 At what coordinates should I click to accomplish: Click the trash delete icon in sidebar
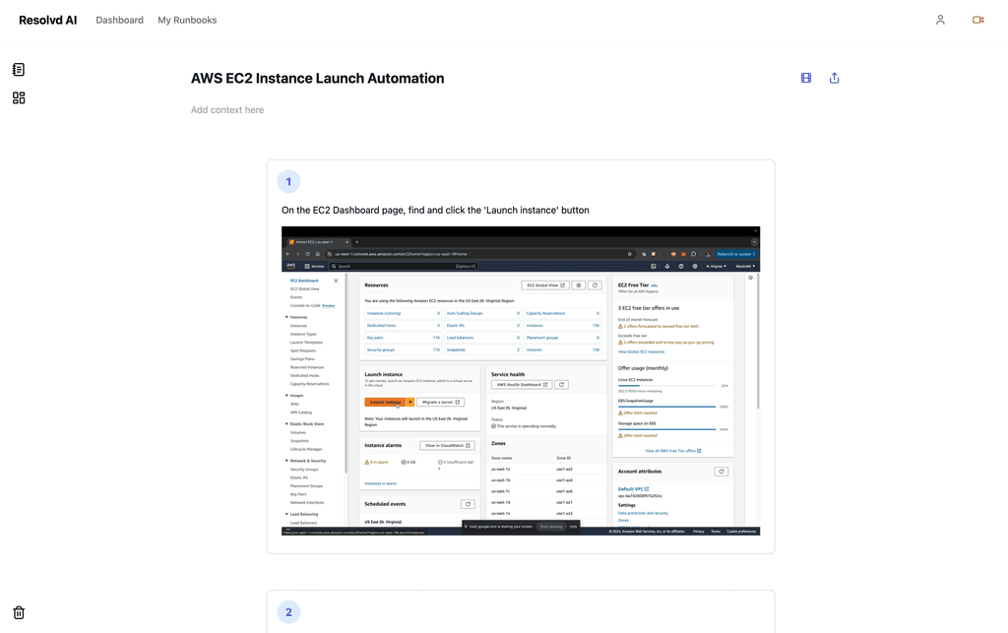19,612
